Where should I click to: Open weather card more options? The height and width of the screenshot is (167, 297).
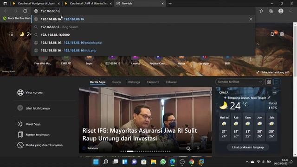pos(275,92)
